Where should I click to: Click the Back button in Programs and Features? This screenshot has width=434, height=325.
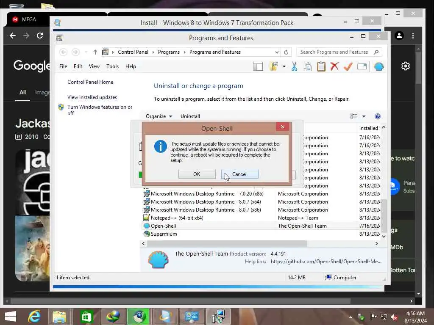click(x=64, y=52)
